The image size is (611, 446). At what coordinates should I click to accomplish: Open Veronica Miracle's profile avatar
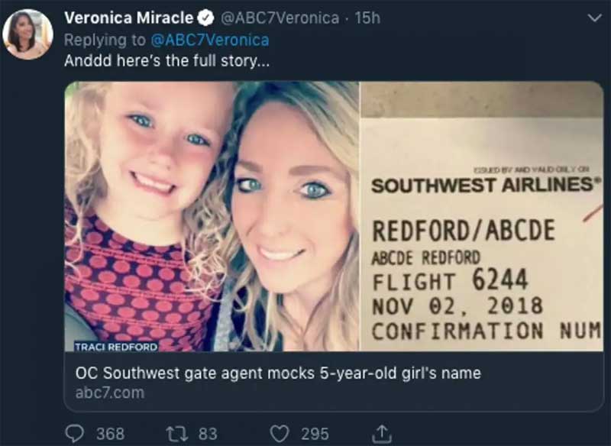tap(27, 34)
